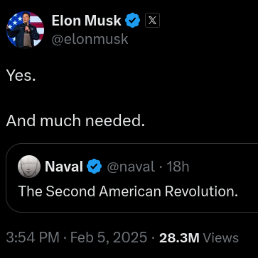Image resolution: width=258 pixels, height=258 pixels.
Task: Open the Elon Musk display name link
Action: pos(87,21)
